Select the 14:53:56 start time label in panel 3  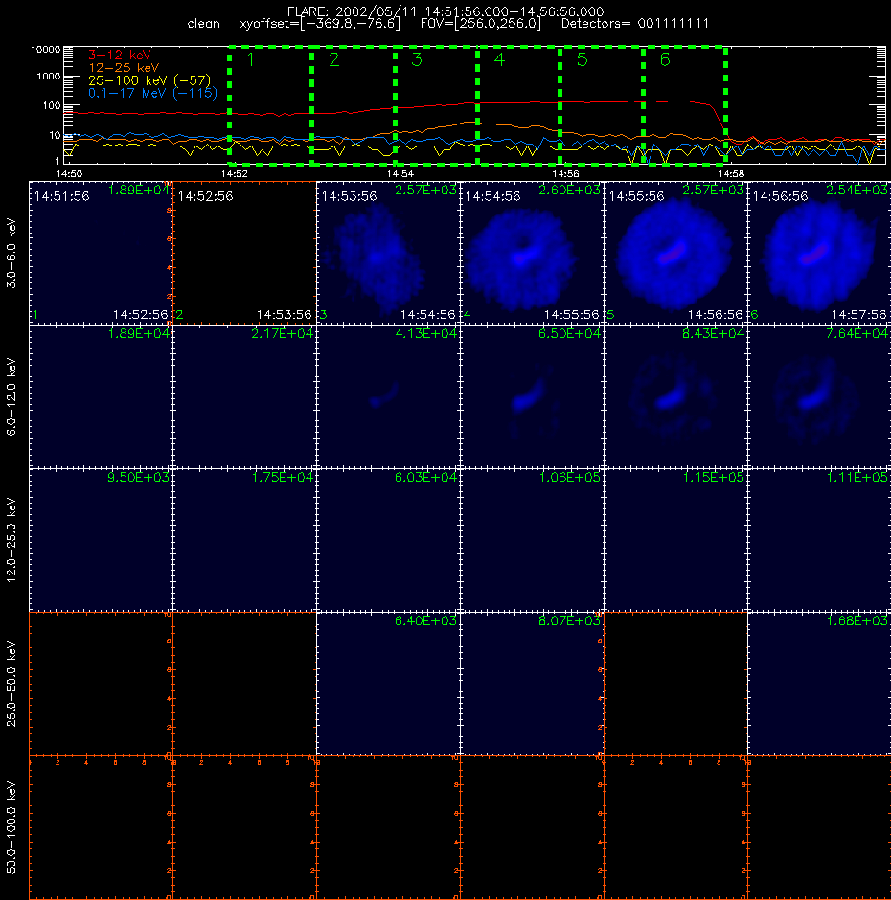pyautogui.click(x=350, y=196)
